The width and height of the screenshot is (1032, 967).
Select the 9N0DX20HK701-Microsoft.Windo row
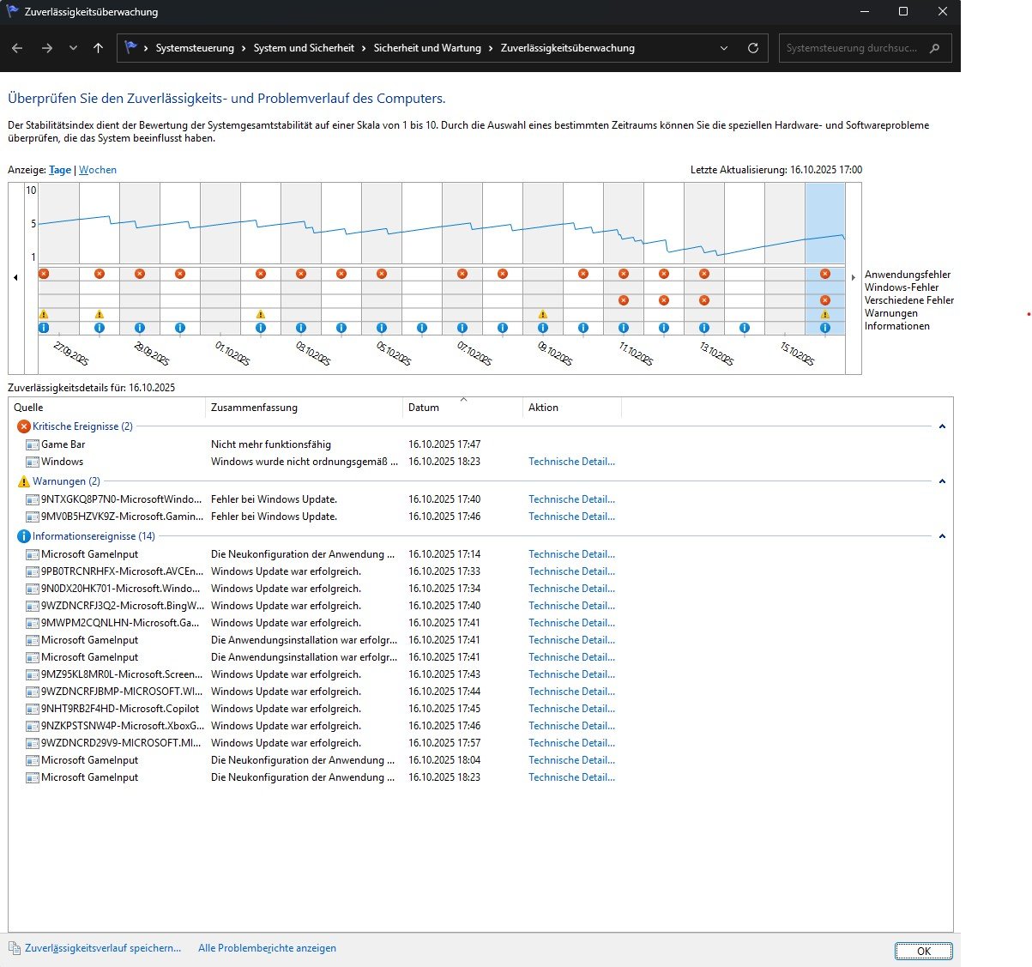480,589
